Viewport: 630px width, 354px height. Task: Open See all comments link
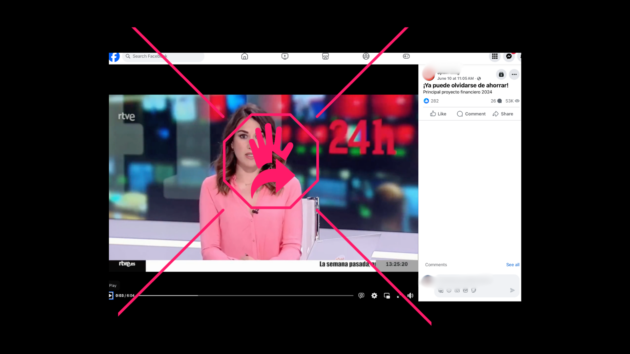[513, 265]
